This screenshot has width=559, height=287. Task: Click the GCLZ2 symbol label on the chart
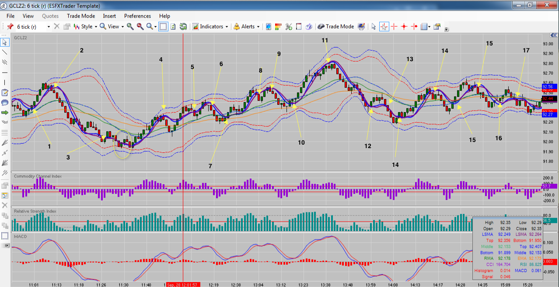(x=20, y=38)
